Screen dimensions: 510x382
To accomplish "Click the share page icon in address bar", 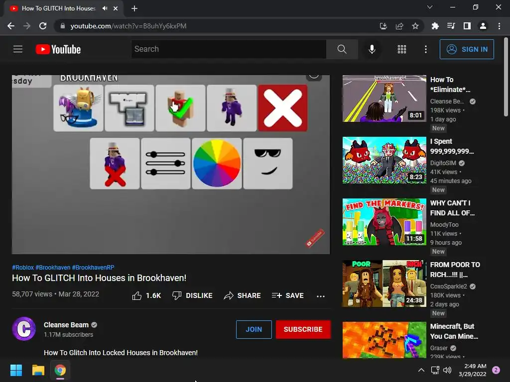I will (x=399, y=26).
